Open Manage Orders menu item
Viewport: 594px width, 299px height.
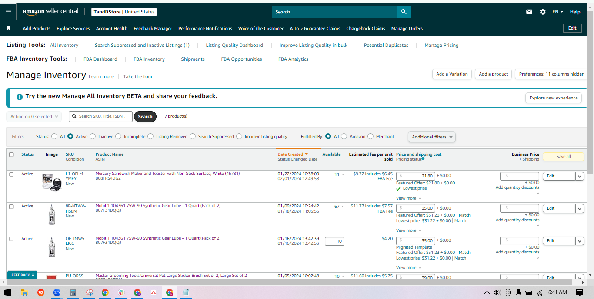coord(407,28)
